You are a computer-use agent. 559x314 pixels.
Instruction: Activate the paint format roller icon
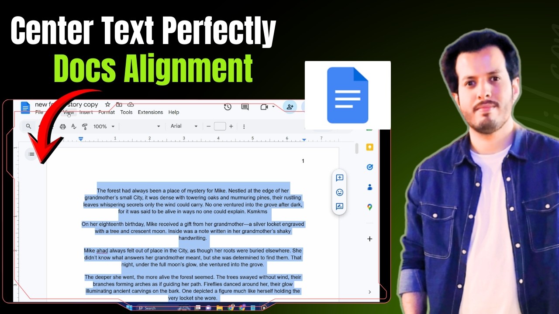click(85, 126)
